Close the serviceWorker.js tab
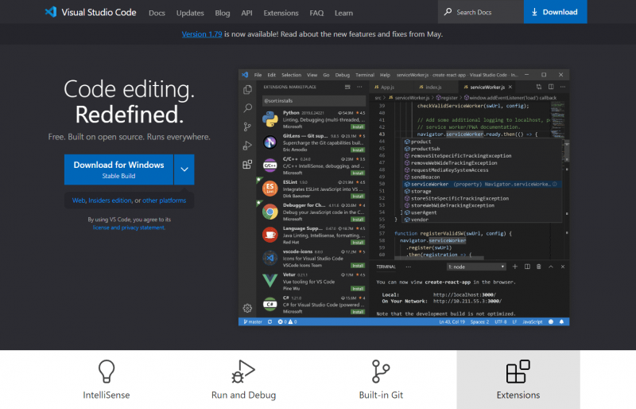The width and height of the screenshot is (636, 409). [510, 87]
